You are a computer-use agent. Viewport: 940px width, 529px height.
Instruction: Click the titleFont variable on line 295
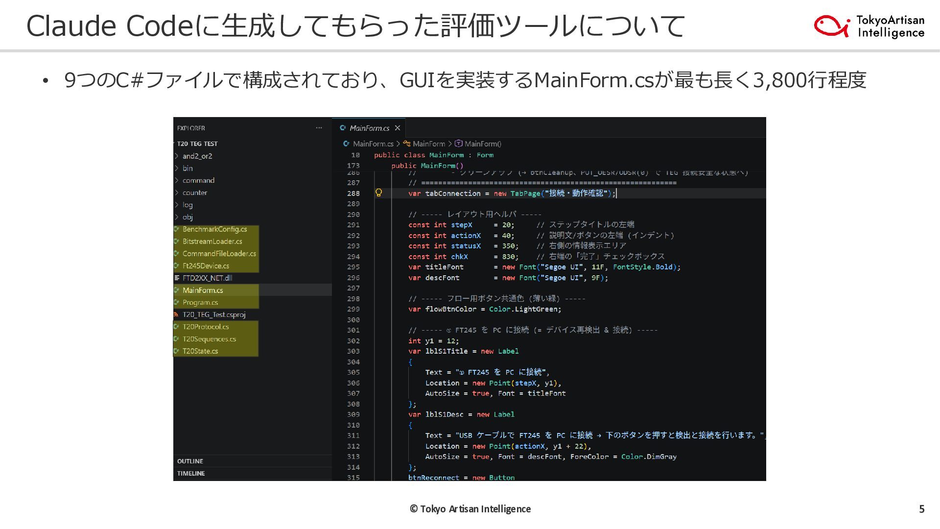(x=444, y=267)
